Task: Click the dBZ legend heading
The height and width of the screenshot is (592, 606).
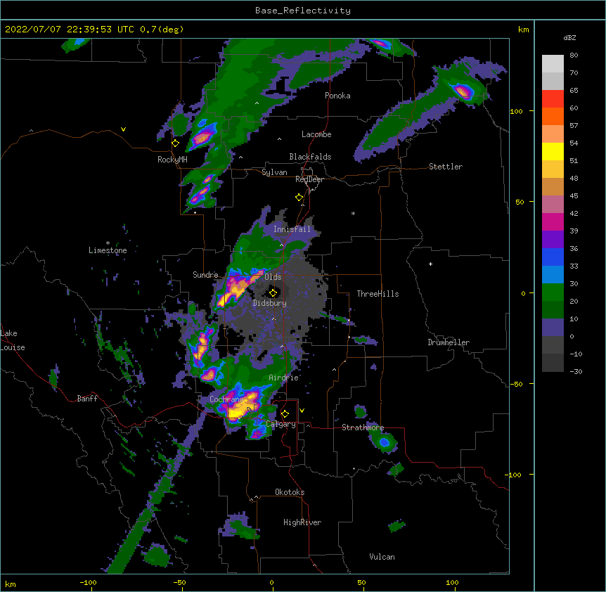Action: (x=569, y=37)
